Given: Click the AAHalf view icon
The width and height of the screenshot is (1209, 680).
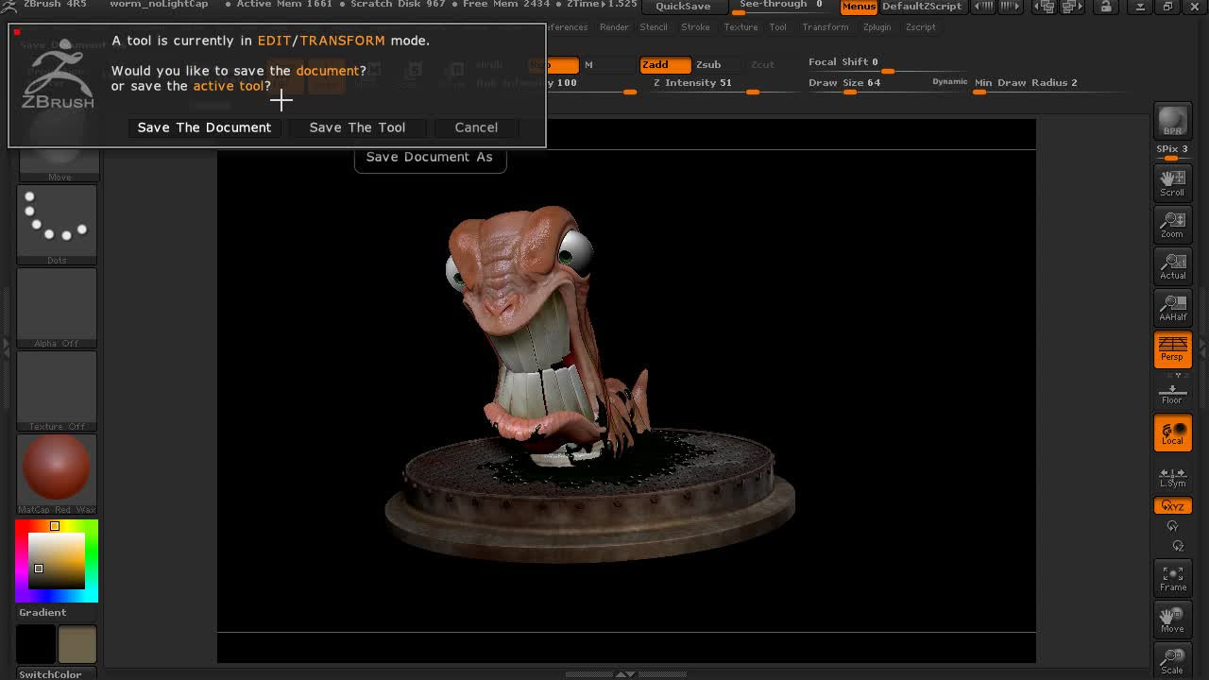Looking at the screenshot, I should [x=1172, y=307].
